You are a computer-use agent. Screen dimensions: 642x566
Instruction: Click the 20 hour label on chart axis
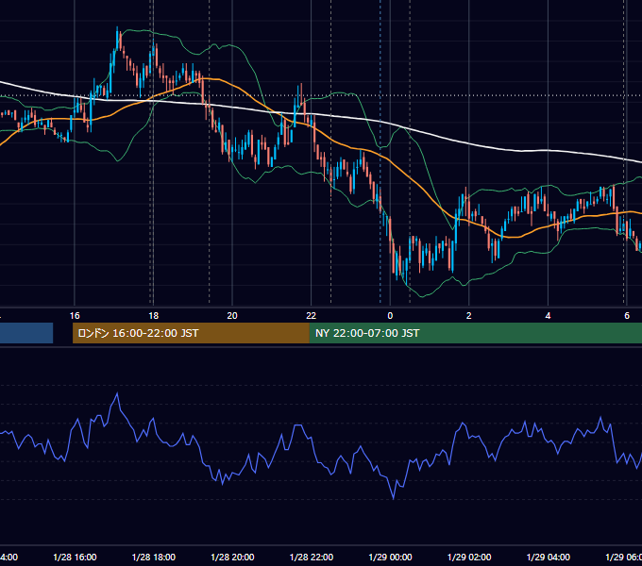tap(232, 315)
